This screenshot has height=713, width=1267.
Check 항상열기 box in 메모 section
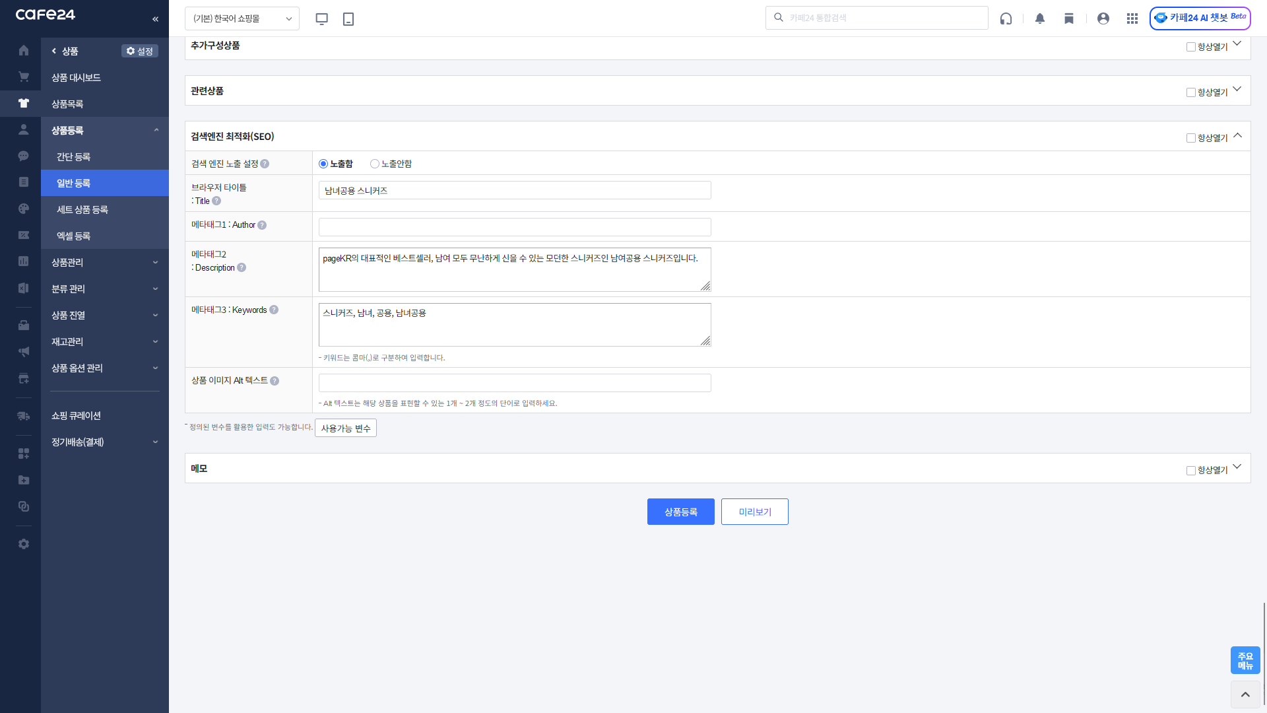pyautogui.click(x=1191, y=471)
